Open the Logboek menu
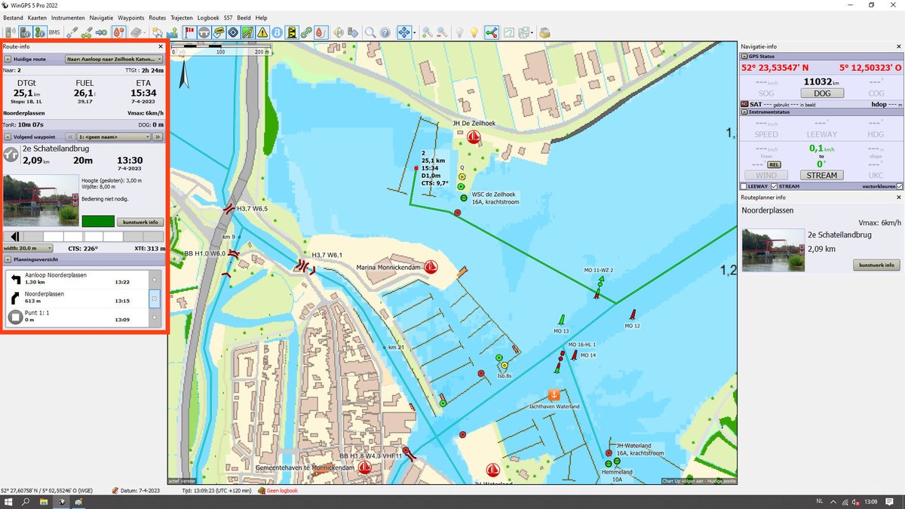 [x=208, y=17]
